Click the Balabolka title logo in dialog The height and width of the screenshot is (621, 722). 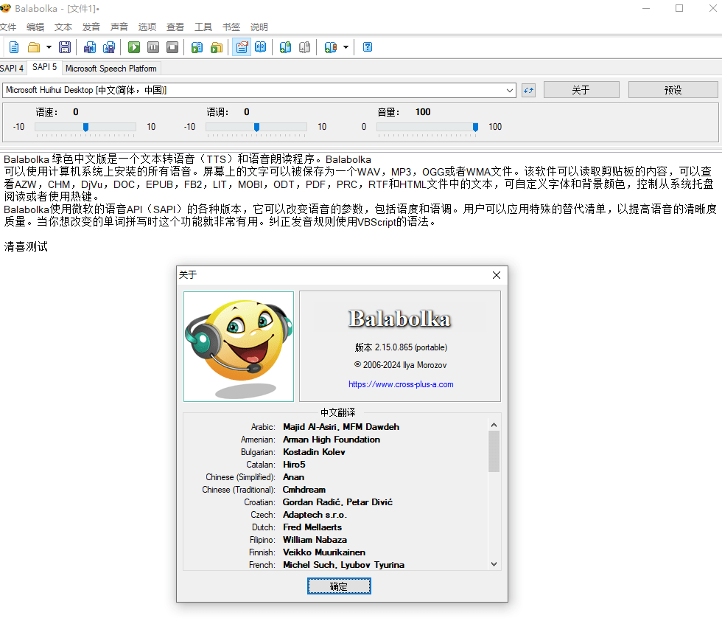(x=399, y=319)
